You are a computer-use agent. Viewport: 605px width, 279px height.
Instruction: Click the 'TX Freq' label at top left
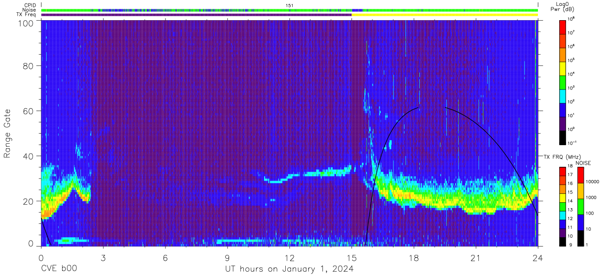coord(26,15)
